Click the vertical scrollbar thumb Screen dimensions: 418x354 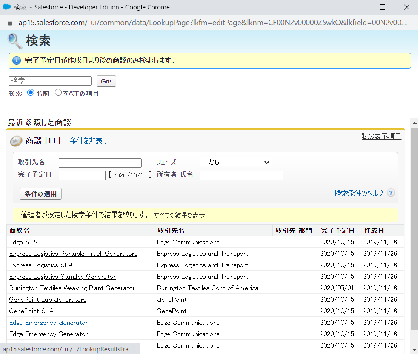[x=415, y=229]
